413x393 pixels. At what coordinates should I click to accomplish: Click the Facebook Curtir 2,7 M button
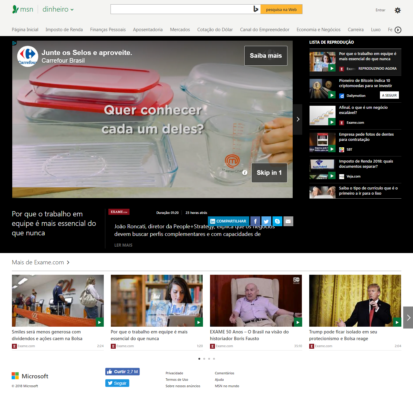[x=122, y=372]
